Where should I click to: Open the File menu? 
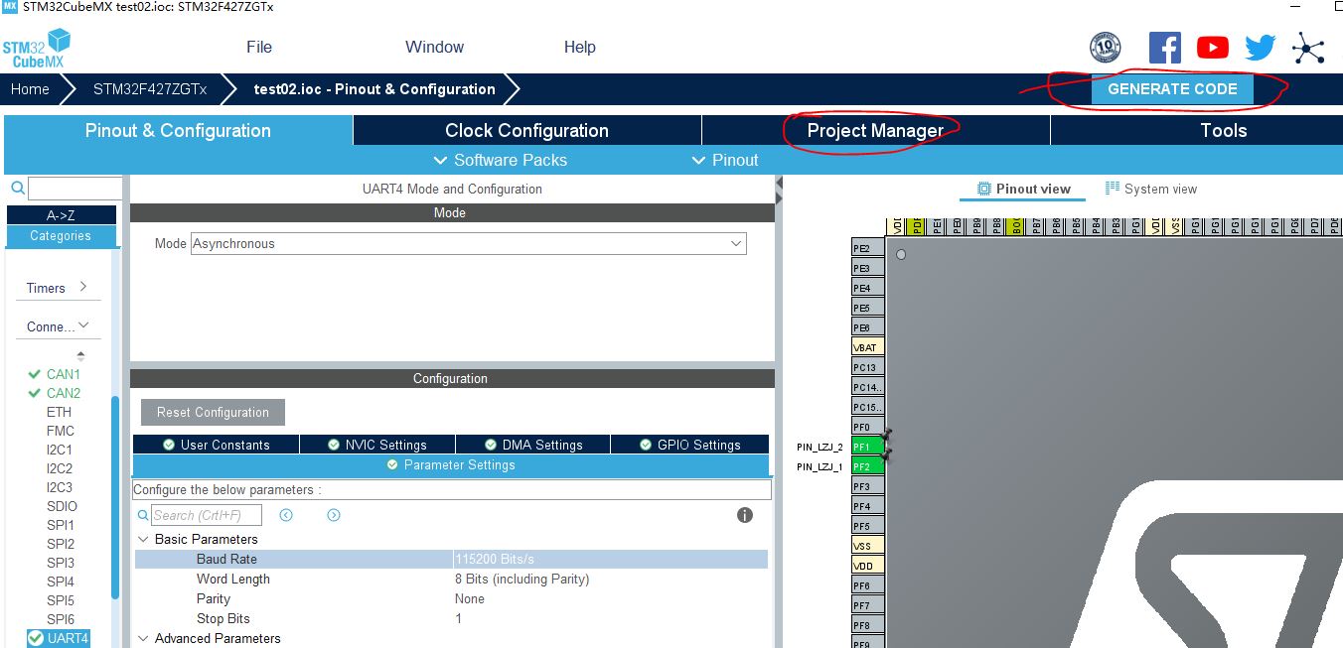click(x=259, y=47)
